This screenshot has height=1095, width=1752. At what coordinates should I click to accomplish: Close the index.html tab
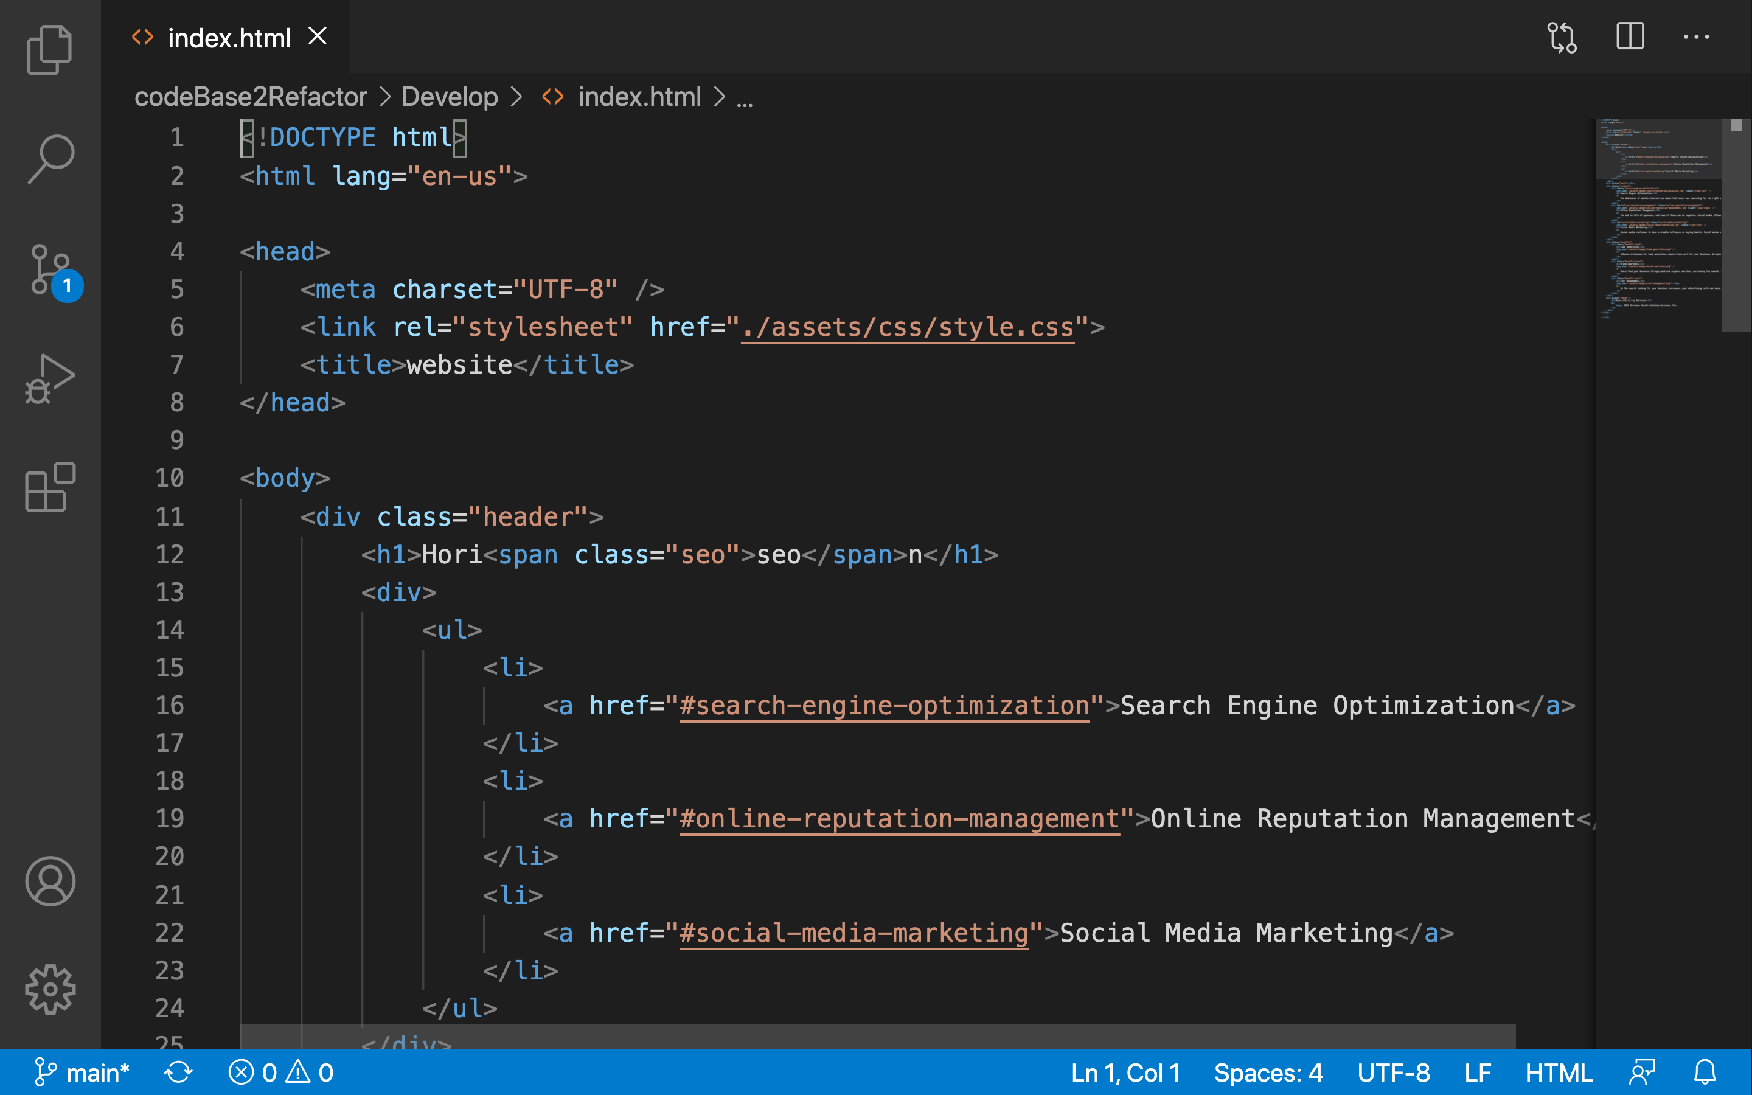pos(317,36)
